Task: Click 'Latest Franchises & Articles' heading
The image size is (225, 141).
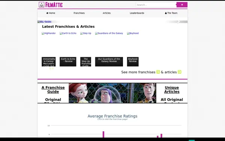Action: (x=68, y=27)
